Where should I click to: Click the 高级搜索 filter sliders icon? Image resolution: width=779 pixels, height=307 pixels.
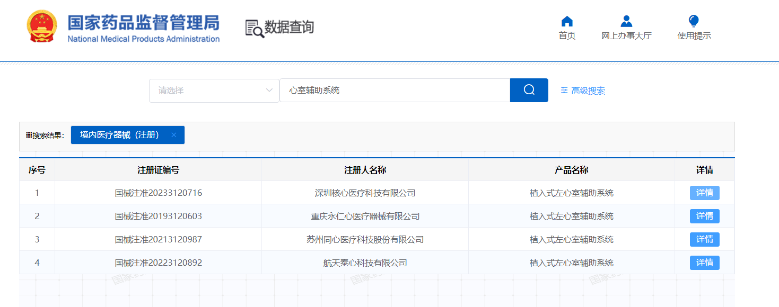point(564,91)
